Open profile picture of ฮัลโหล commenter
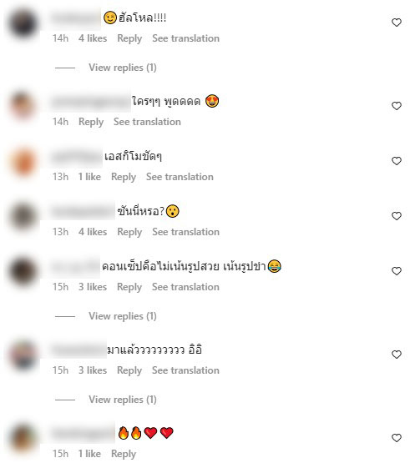The width and height of the screenshot is (410, 468). (23, 23)
